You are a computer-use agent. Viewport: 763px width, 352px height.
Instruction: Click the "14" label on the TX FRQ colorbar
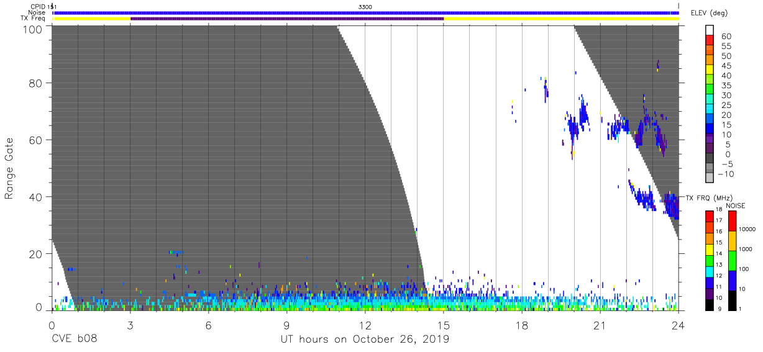pyautogui.click(x=718, y=255)
